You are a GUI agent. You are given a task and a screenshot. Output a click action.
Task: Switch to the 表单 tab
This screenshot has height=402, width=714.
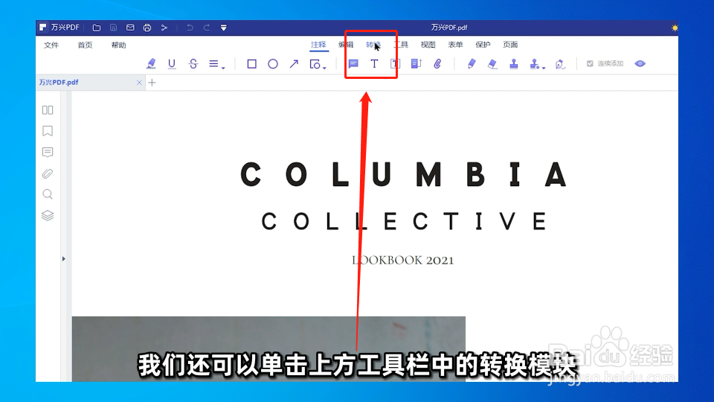(x=455, y=45)
